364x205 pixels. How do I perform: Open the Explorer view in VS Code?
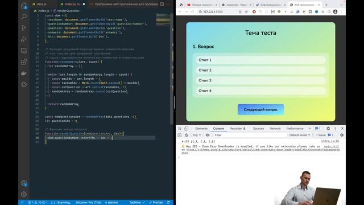coord(24,6)
